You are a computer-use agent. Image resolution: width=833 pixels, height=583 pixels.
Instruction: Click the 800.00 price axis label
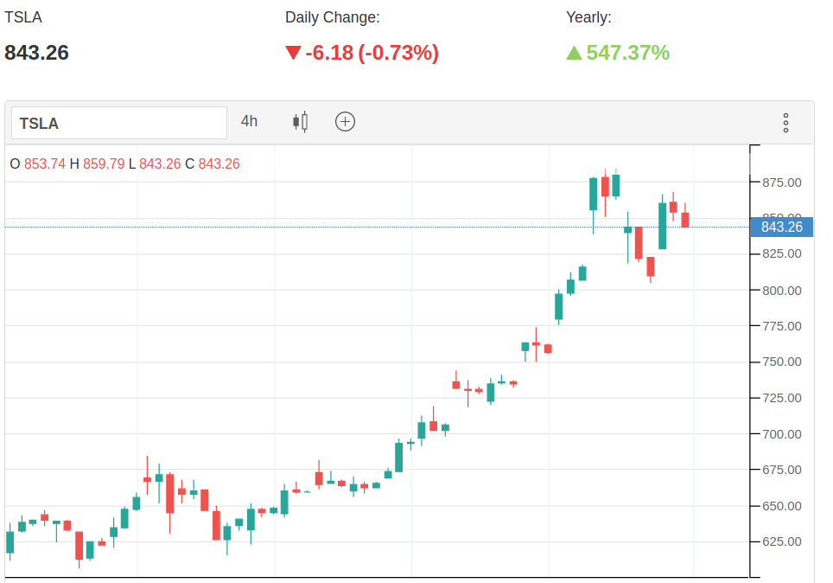[x=781, y=291]
